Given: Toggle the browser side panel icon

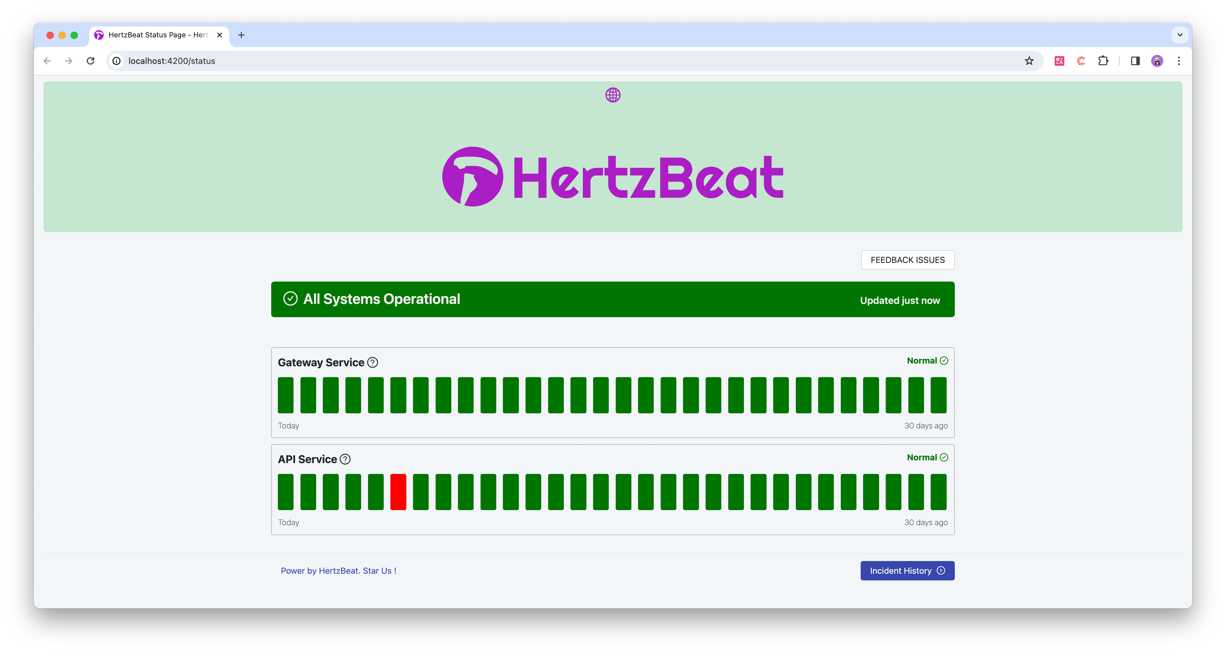Looking at the screenshot, I should 1135,61.
